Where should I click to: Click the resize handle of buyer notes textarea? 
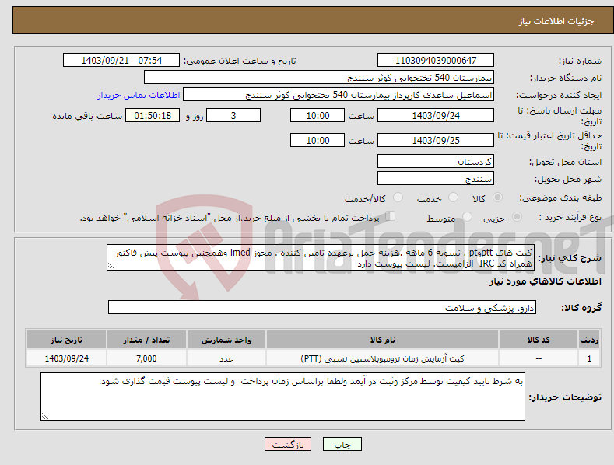coord(45,416)
